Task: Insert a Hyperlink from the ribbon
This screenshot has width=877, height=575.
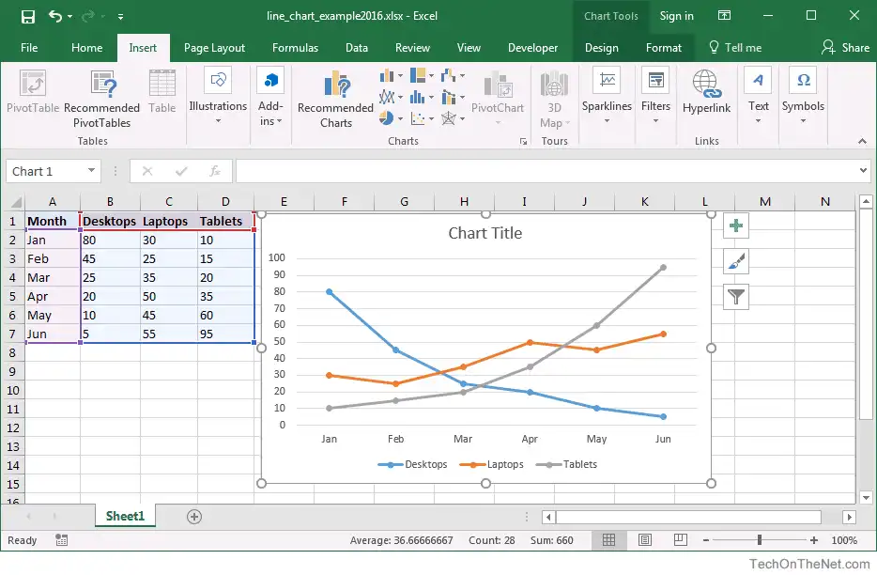Action: point(706,92)
